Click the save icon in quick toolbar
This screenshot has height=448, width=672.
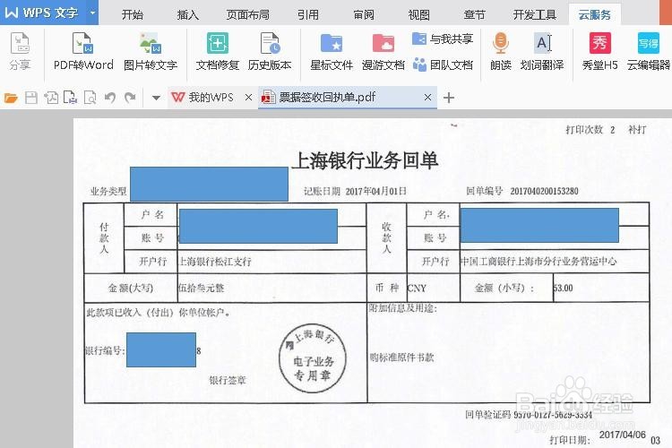[30, 98]
